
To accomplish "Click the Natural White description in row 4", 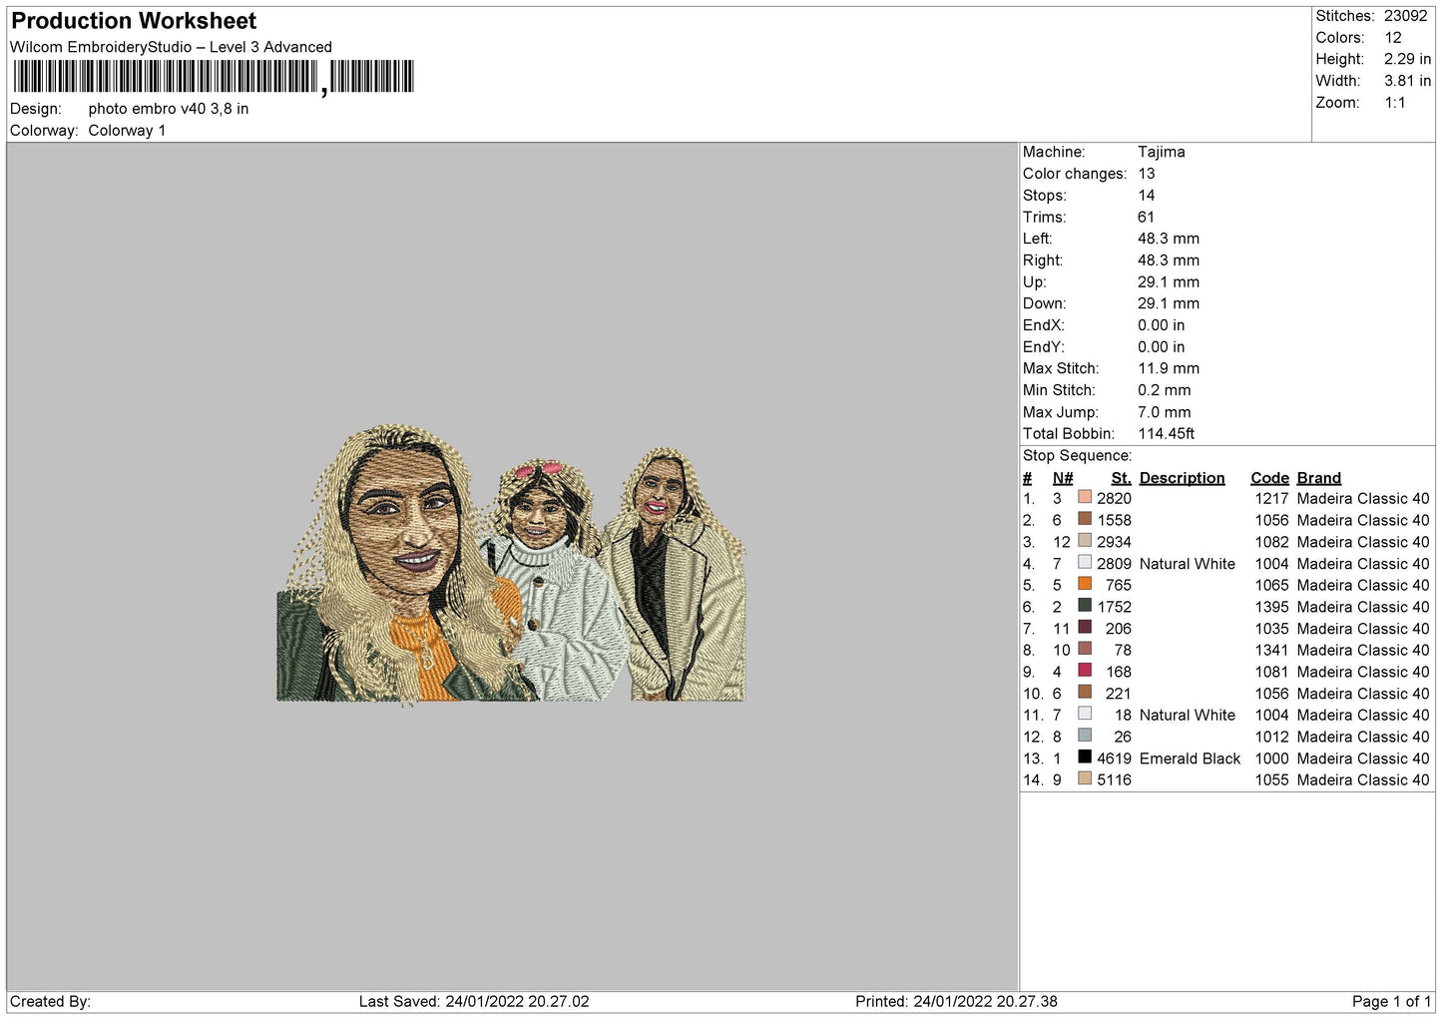I will tap(1188, 564).
